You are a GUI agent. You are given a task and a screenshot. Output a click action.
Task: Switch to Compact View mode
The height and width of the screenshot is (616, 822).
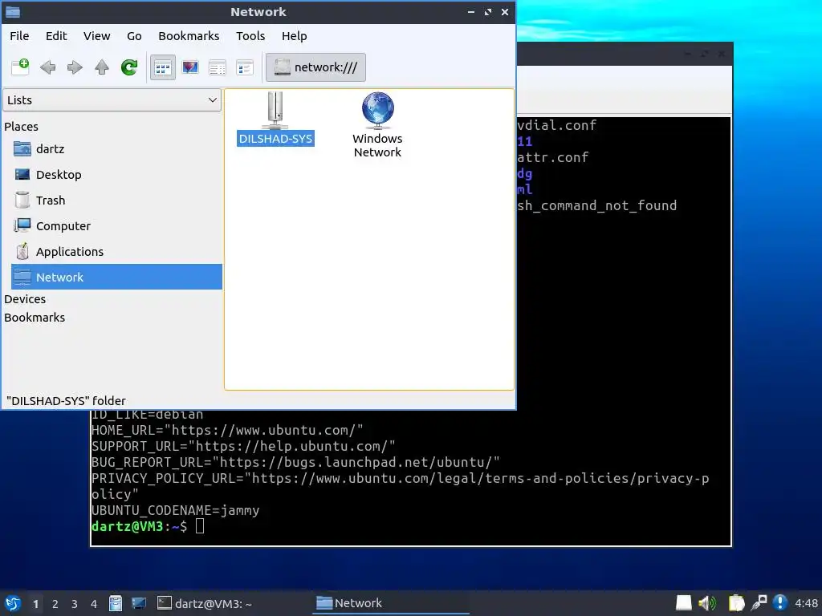tap(218, 67)
